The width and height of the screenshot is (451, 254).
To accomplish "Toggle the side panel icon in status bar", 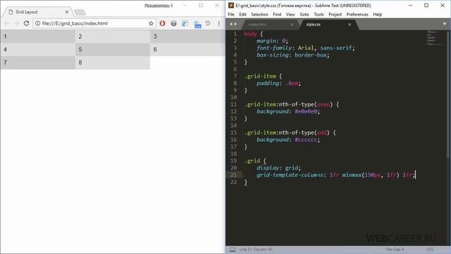I will tap(233, 250).
